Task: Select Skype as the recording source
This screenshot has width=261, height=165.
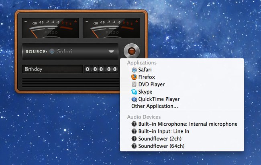Action: click(x=182, y=92)
